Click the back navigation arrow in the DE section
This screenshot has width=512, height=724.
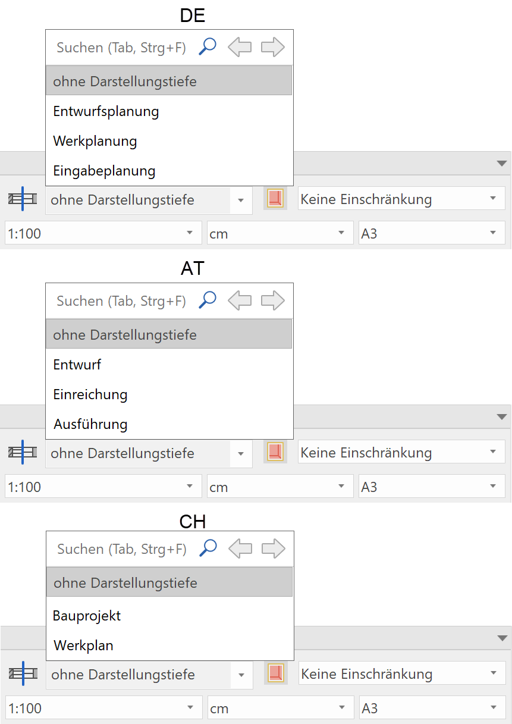[239, 46]
